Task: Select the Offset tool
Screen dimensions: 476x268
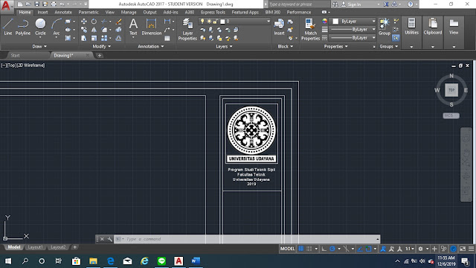Action: [x=119, y=38]
